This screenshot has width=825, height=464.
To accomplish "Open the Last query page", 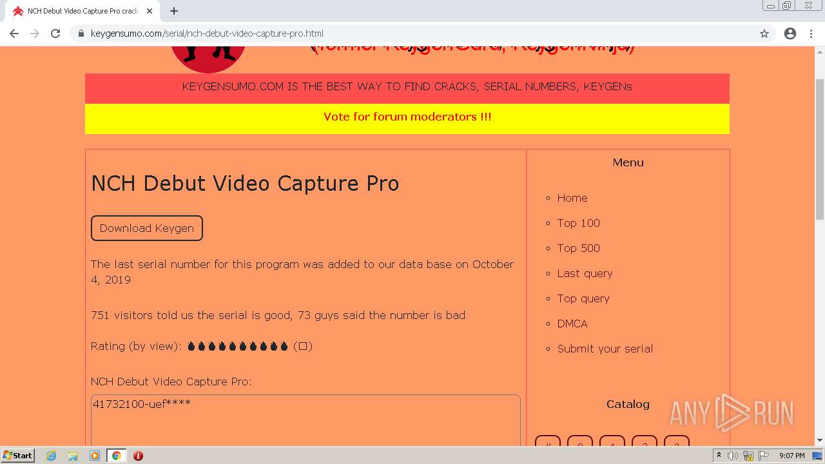I will [x=585, y=273].
